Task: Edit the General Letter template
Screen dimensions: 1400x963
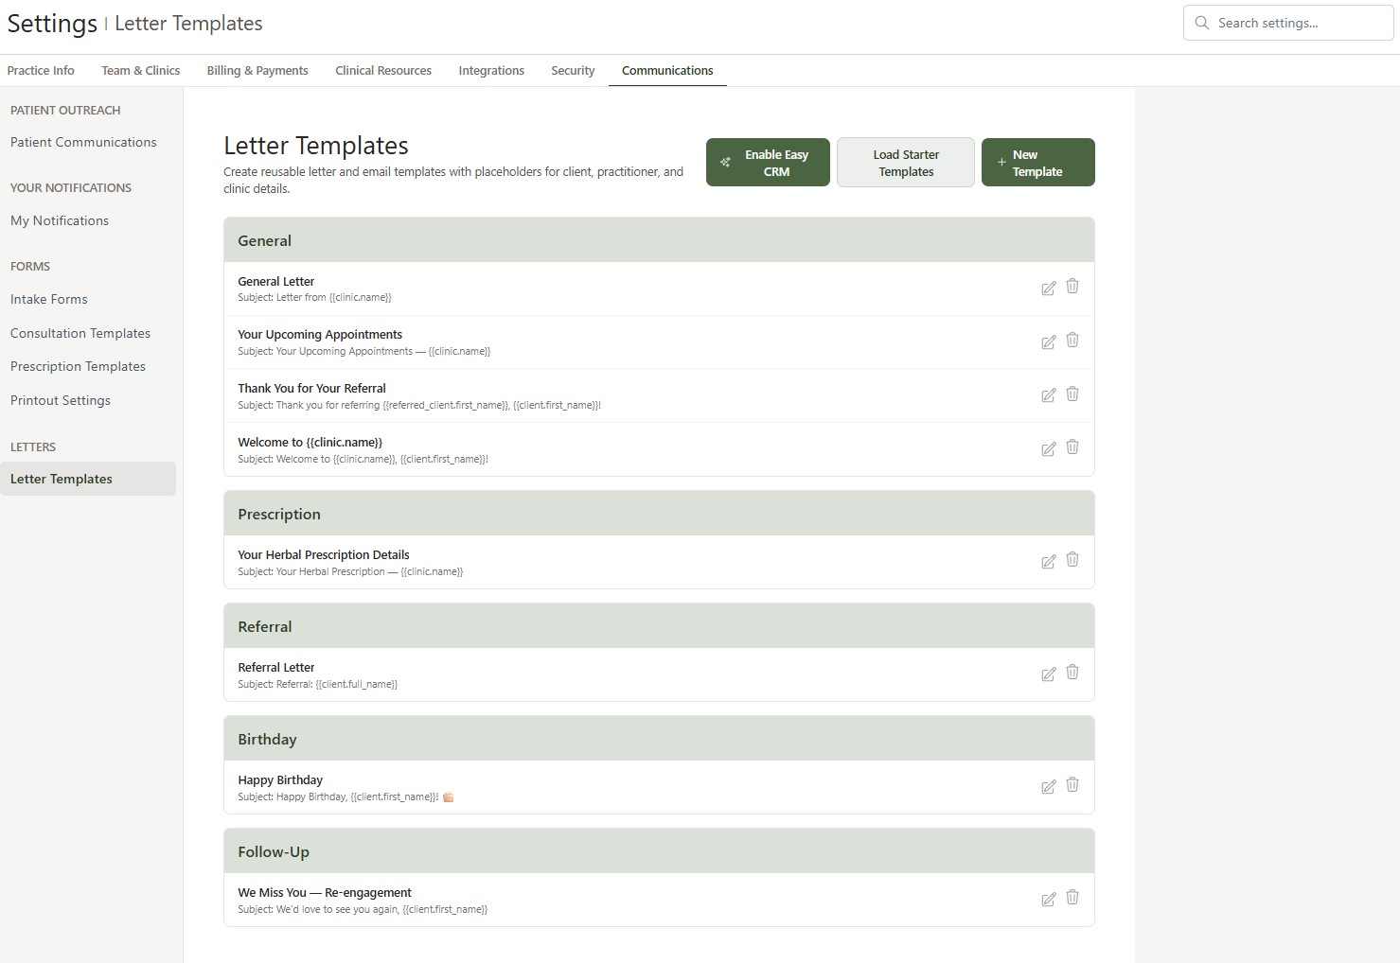Action: pyautogui.click(x=1048, y=288)
